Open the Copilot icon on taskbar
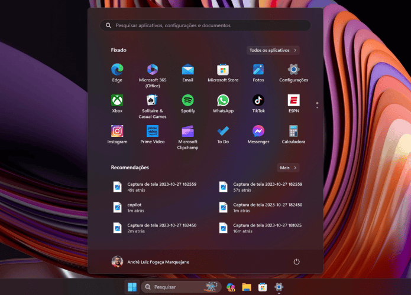411x295 pixels. pos(231,287)
